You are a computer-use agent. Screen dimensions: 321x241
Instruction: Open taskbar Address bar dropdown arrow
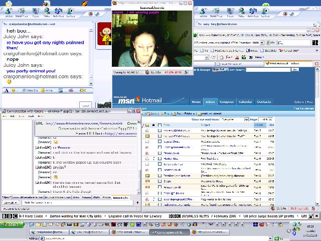tap(270, 238)
